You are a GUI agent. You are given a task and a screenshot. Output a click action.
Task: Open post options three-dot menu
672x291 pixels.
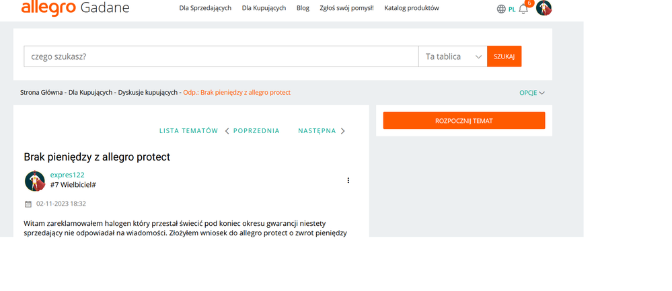click(348, 180)
